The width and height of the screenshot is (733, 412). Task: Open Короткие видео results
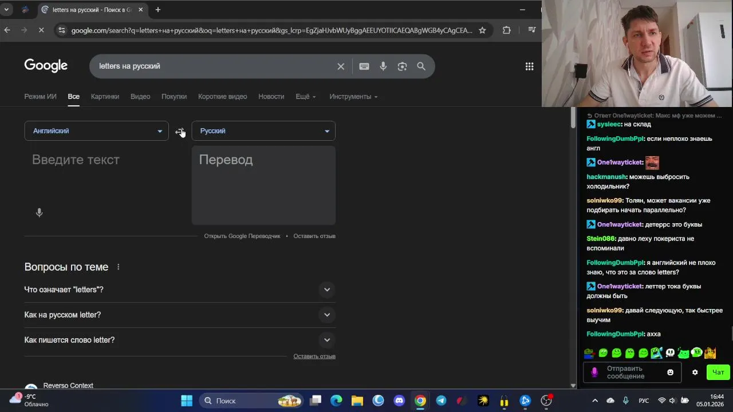point(222,97)
